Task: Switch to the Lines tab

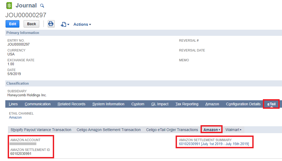Action: (x=13, y=104)
